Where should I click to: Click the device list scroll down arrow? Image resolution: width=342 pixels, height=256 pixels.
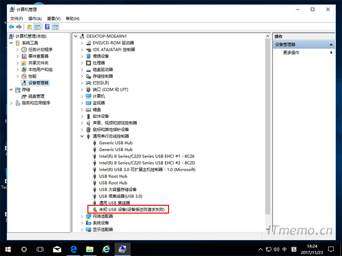[x=268, y=229]
